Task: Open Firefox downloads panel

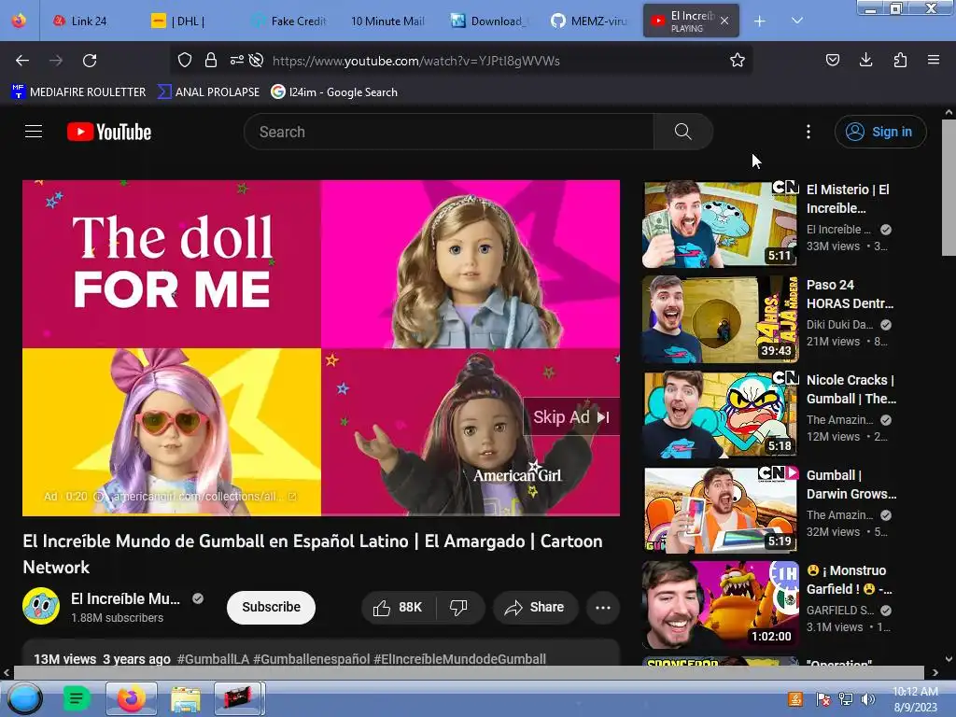Action: tap(865, 60)
